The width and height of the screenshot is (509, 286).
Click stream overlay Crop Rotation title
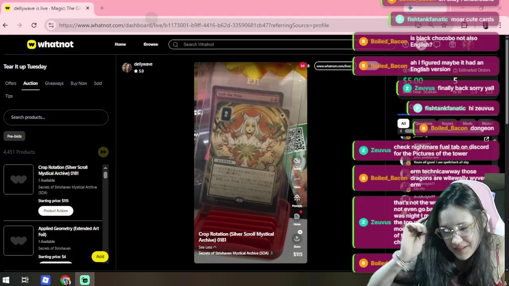[x=236, y=237]
